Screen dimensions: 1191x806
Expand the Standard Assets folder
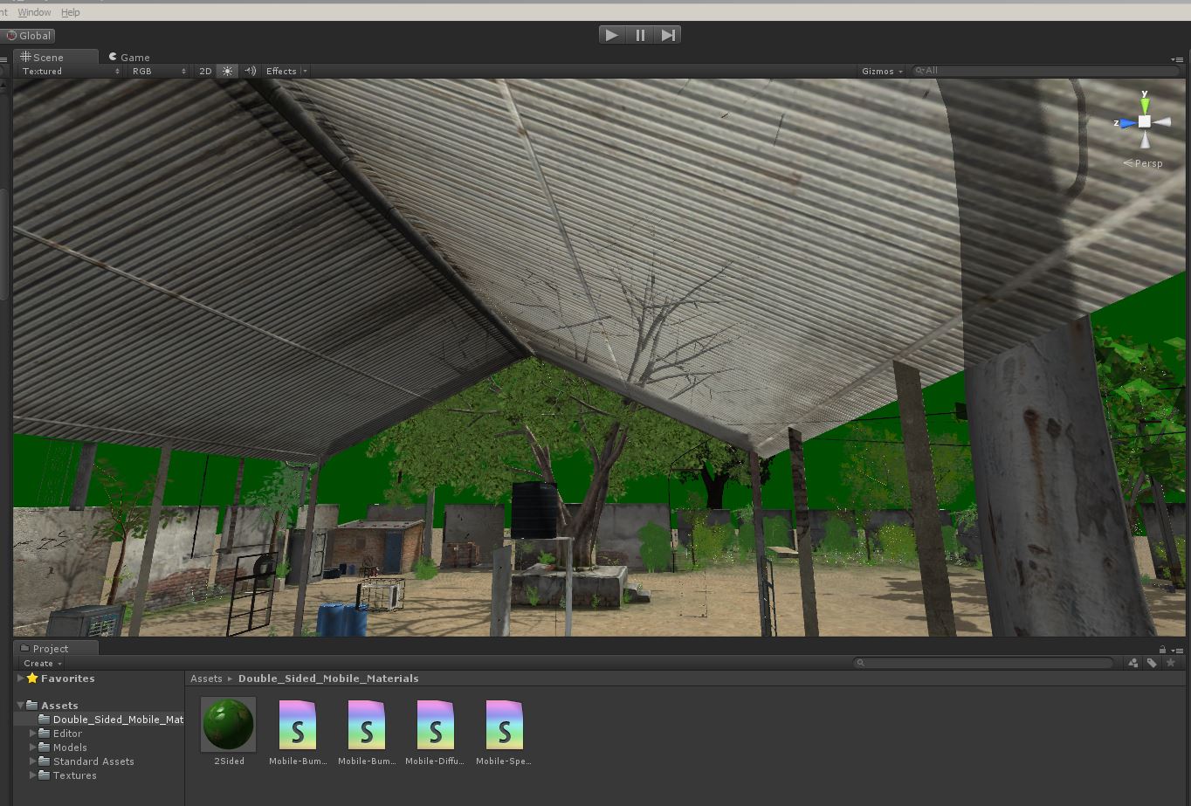click(33, 761)
